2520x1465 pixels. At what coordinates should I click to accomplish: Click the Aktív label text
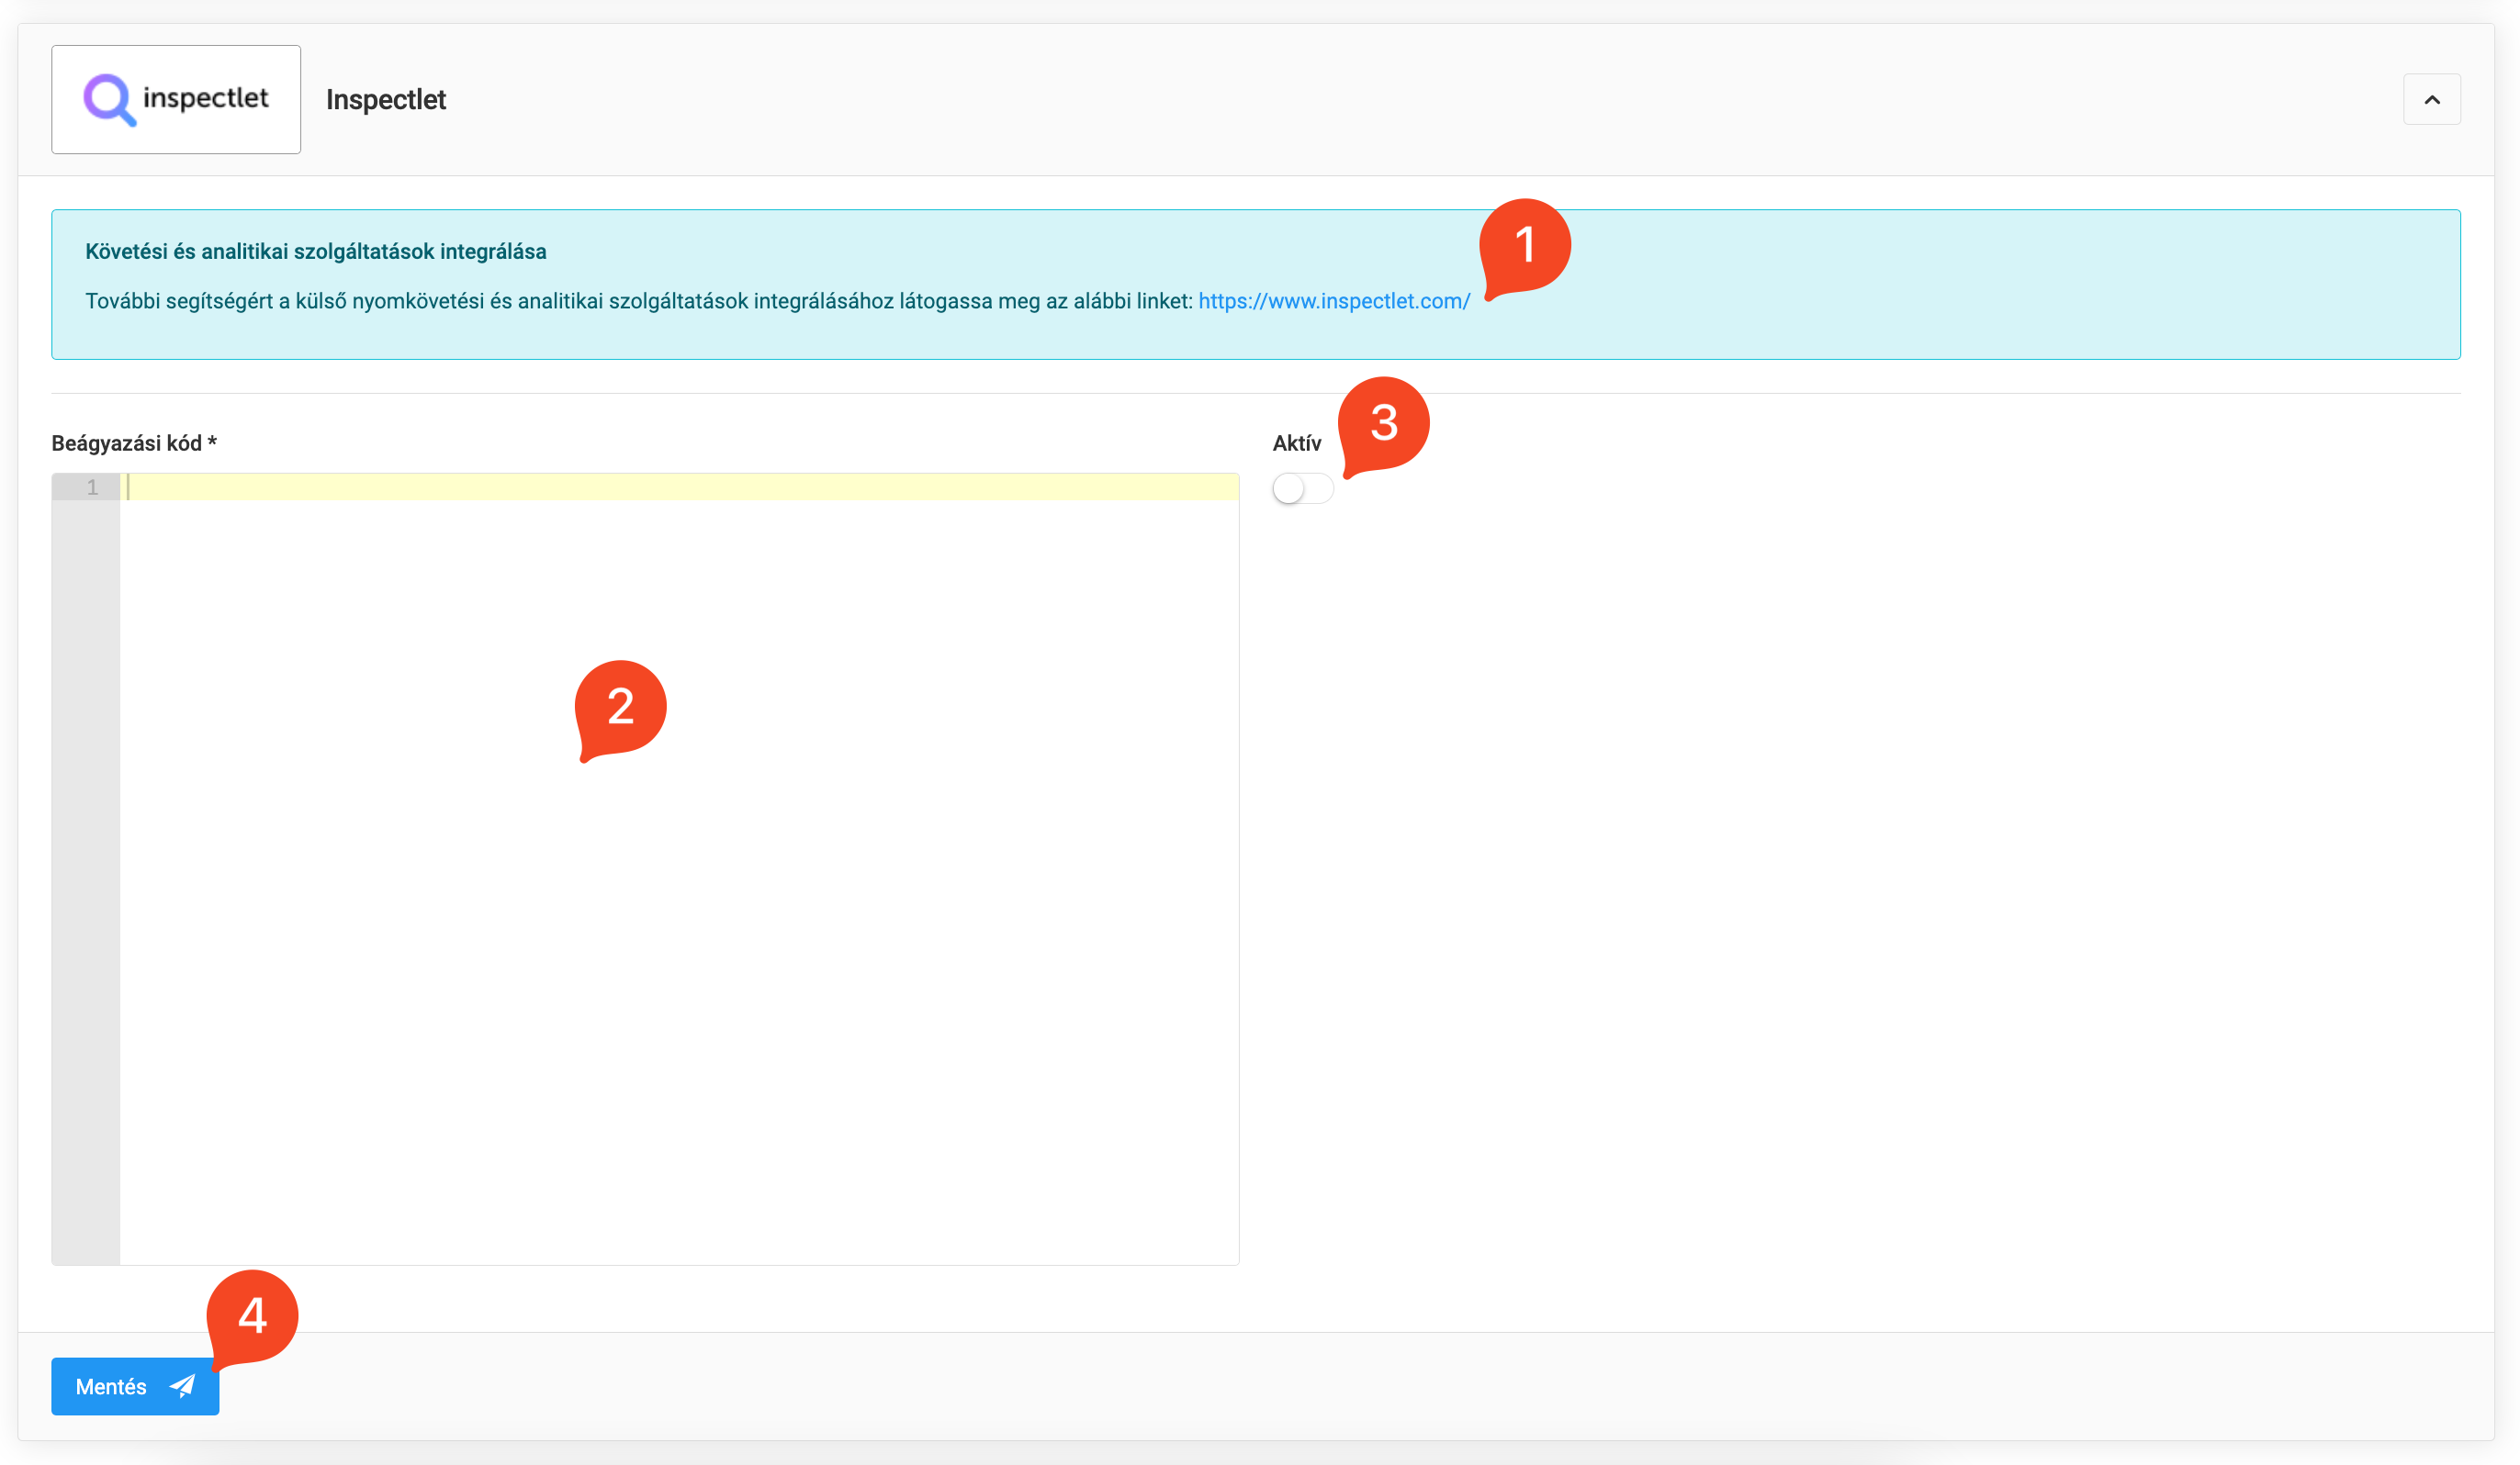(1296, 443)
